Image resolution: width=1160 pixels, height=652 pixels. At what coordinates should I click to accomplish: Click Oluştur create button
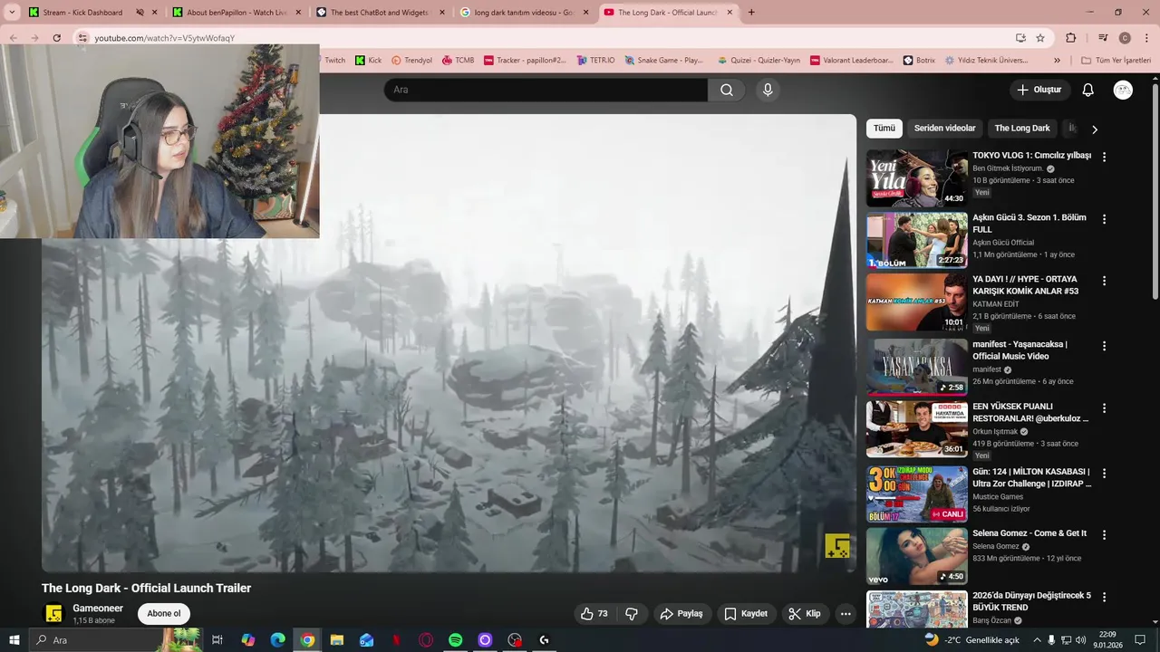(1039, 90)
